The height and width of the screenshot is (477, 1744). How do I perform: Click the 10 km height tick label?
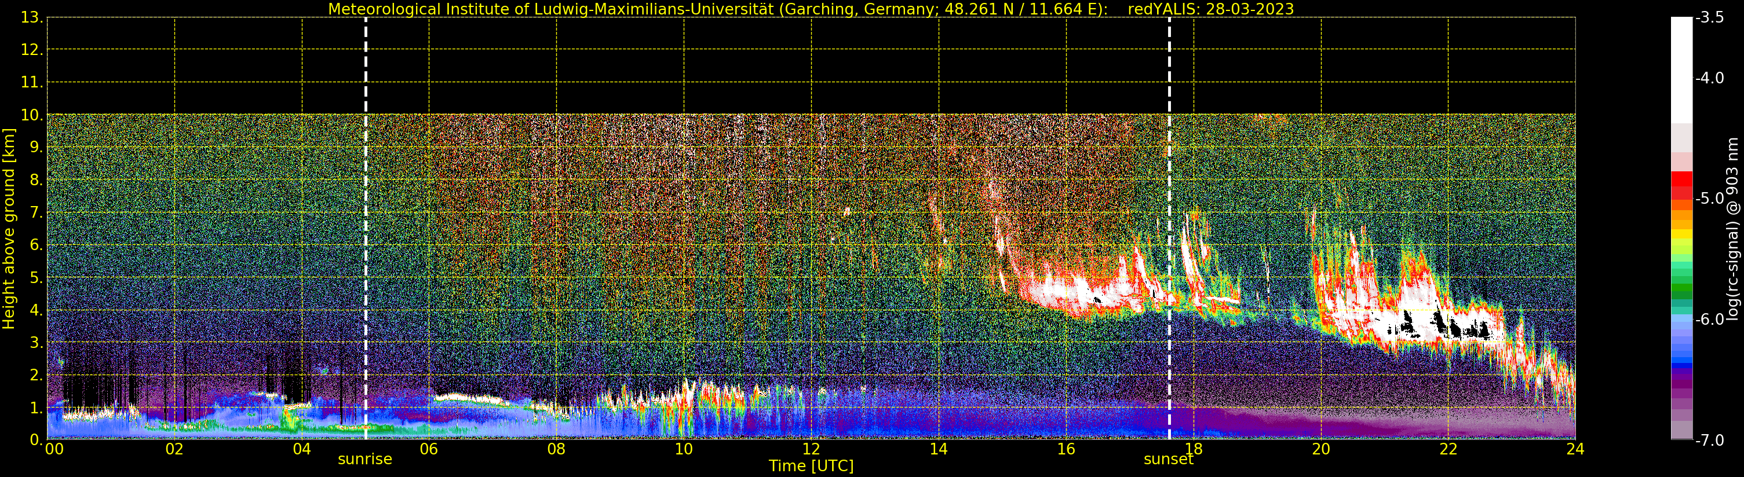32,115
